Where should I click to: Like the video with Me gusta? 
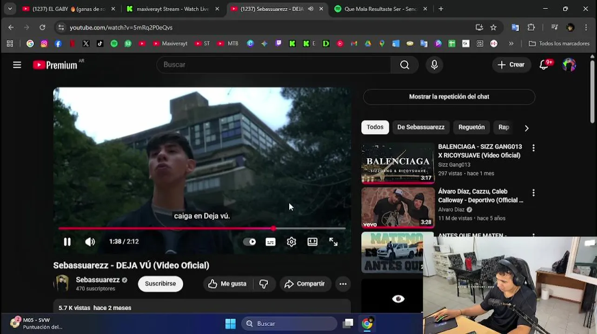227,284
